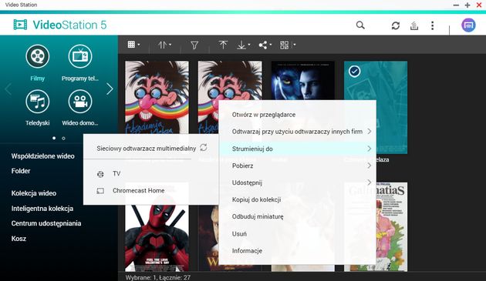Open Kosz in sidebar
This screenshot has height=281, width=486.
(x=19, y=239)
